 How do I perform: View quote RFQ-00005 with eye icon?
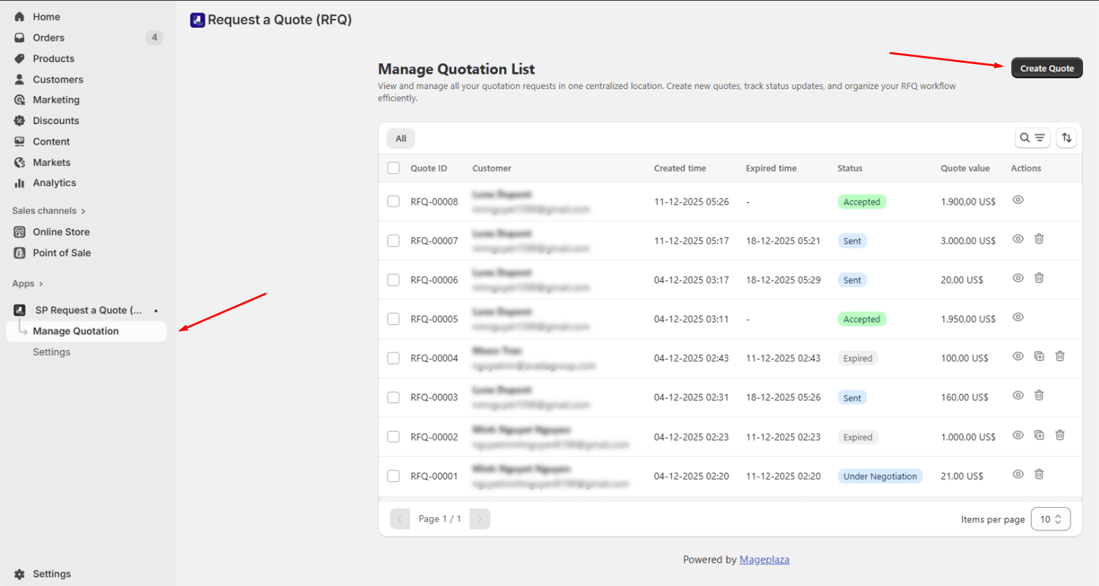point(1018,317)
